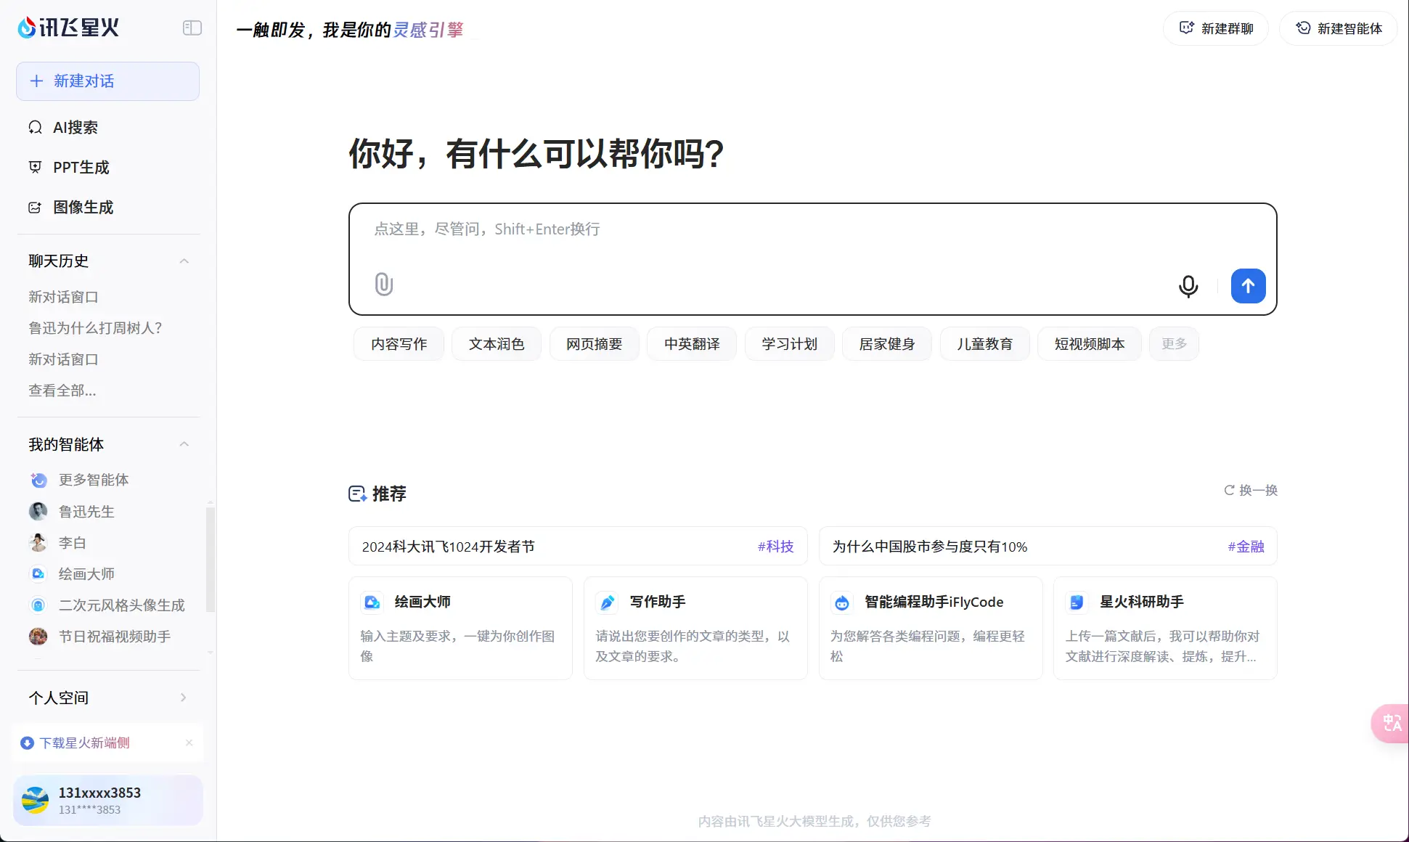Click 下载星火新端侧 download link
This screenshot has height=842, width=1409.
75,743
